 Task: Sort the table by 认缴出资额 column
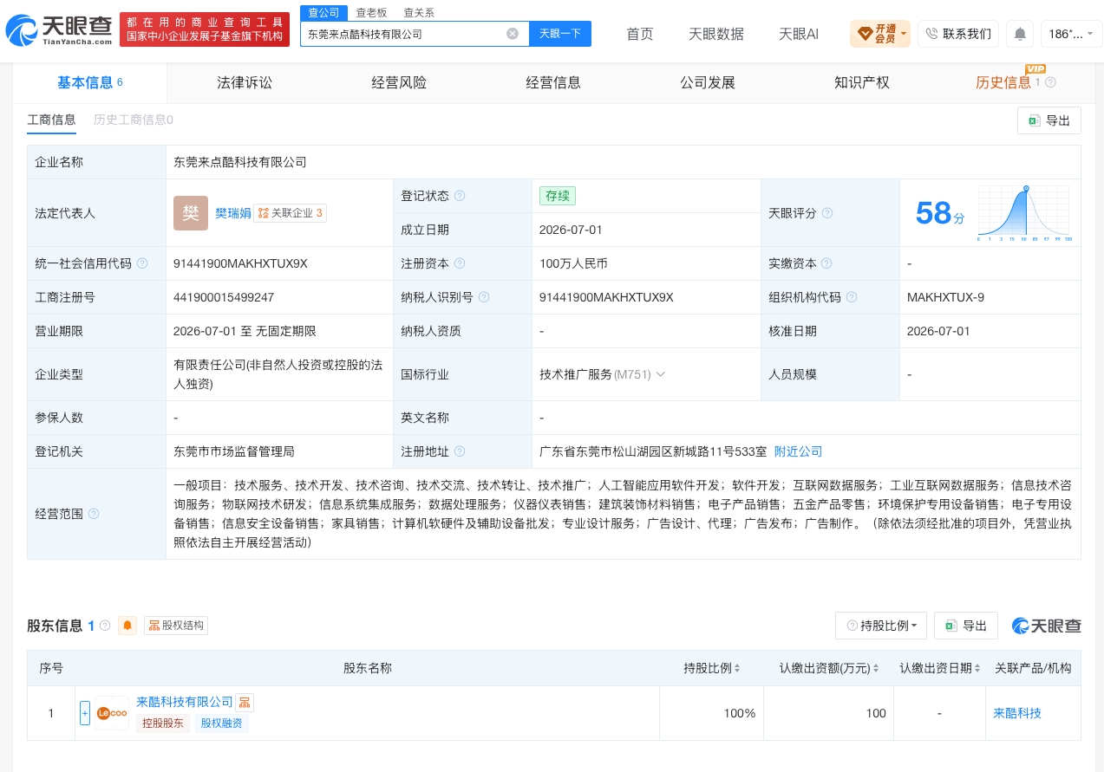pyautogui.click(x=829, y=668)
